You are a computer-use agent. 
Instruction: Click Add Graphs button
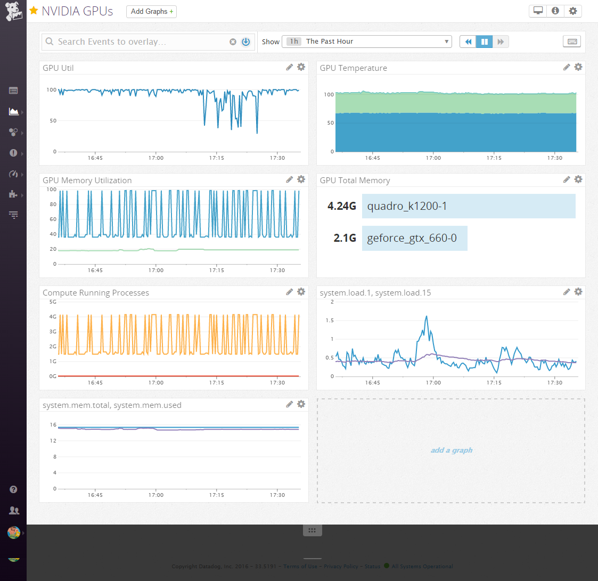pos(151,11)
